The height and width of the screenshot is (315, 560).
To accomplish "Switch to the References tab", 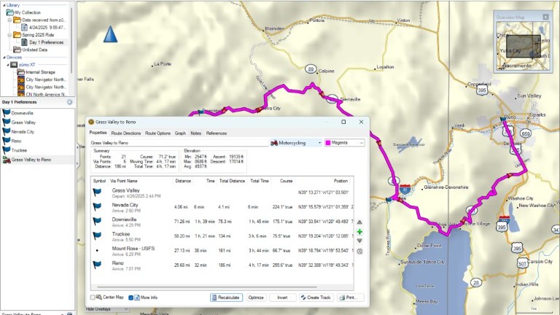I will pyautogui.click(x=217, y=133).
